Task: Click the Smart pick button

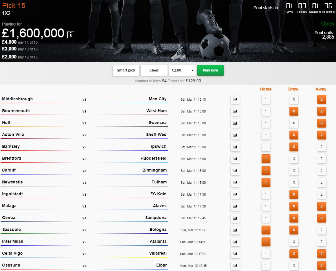Action: coord(126,70)
